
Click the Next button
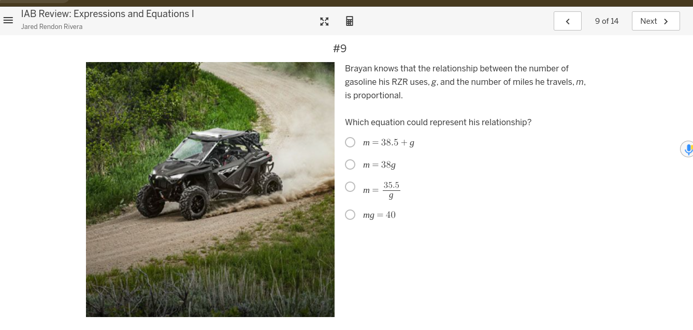click(x=656, y=21)
